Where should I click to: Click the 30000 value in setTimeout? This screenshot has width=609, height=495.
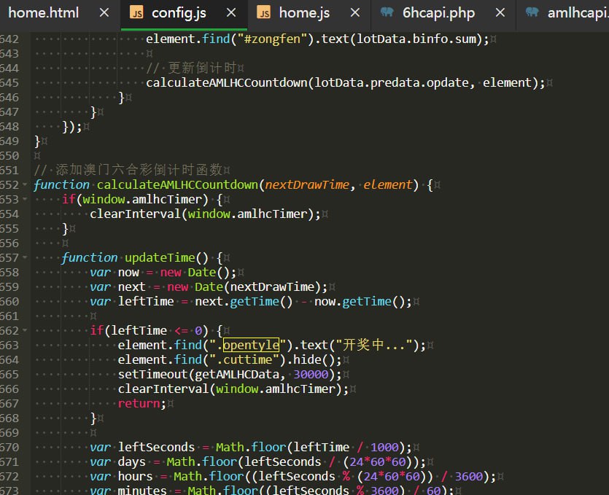[312, 374]
